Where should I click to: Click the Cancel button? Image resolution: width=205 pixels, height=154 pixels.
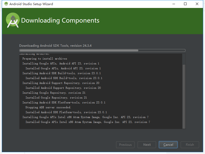pyautogui.click(x=168, y=145)
